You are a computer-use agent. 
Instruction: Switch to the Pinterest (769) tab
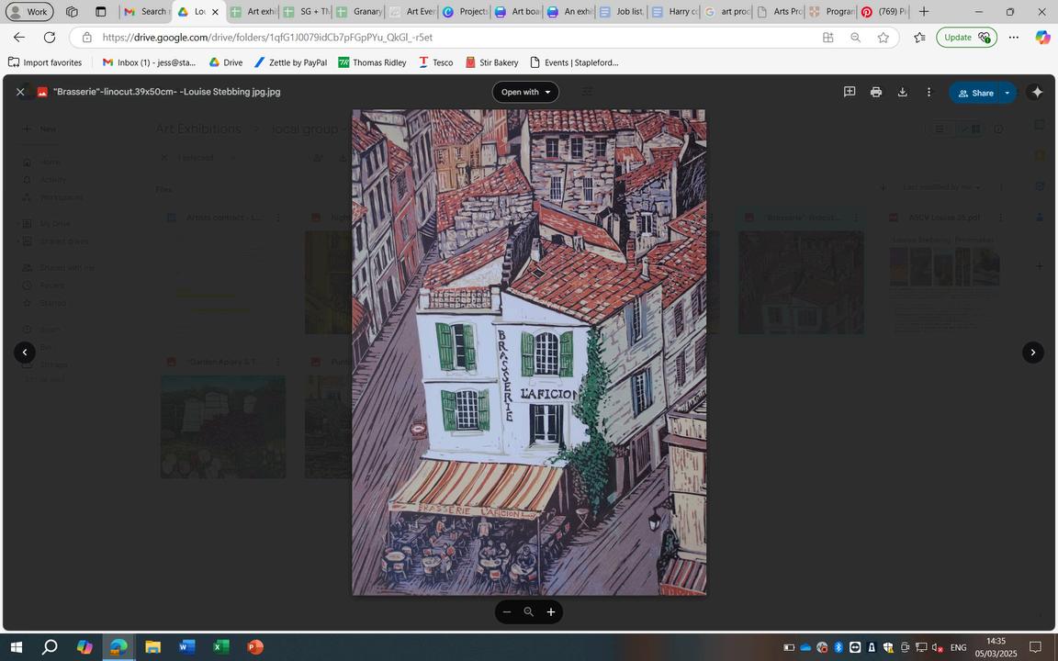(884, 11)
